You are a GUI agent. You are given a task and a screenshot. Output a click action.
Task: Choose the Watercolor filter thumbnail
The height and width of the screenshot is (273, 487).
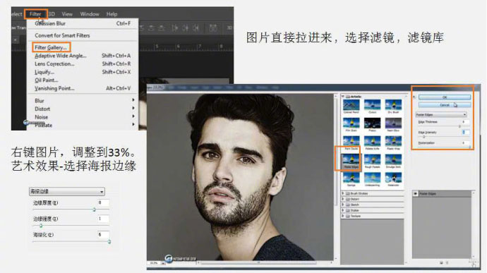click(393, 178)
